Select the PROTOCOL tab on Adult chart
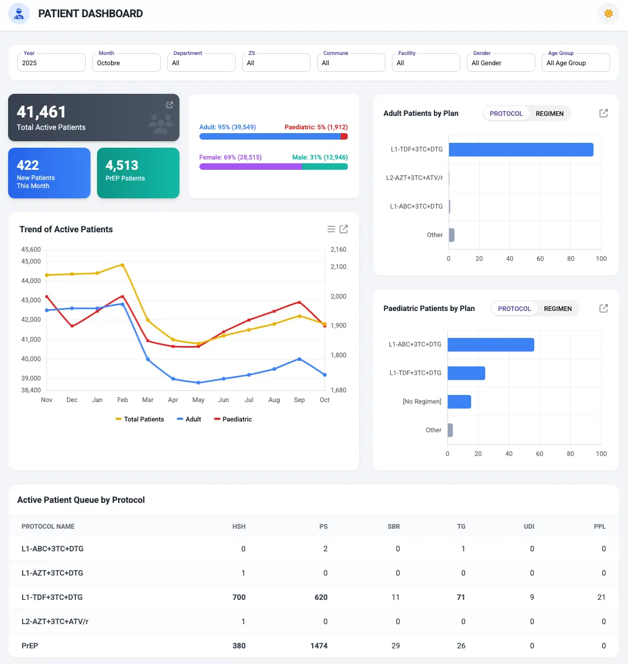Viewport: 628px width, 664px height. click(x=506, y=113)
